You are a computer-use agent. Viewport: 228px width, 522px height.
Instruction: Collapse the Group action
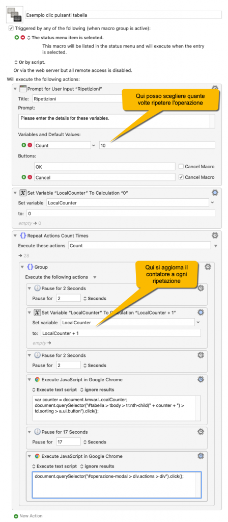click(22, 267)
